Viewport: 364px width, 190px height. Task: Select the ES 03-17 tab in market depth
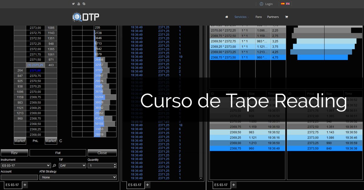point(221,185)
